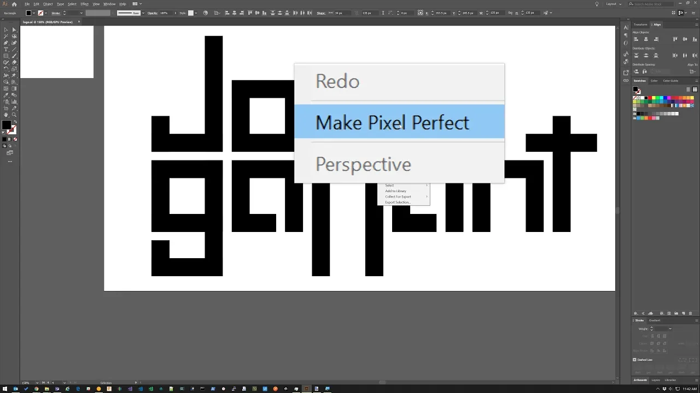Switch swatches to list view
Screen dimensions: 700x393
coord(689,90)
